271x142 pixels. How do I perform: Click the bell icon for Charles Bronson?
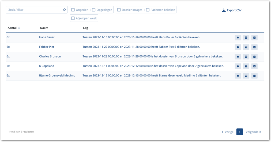tap(238, 57)
